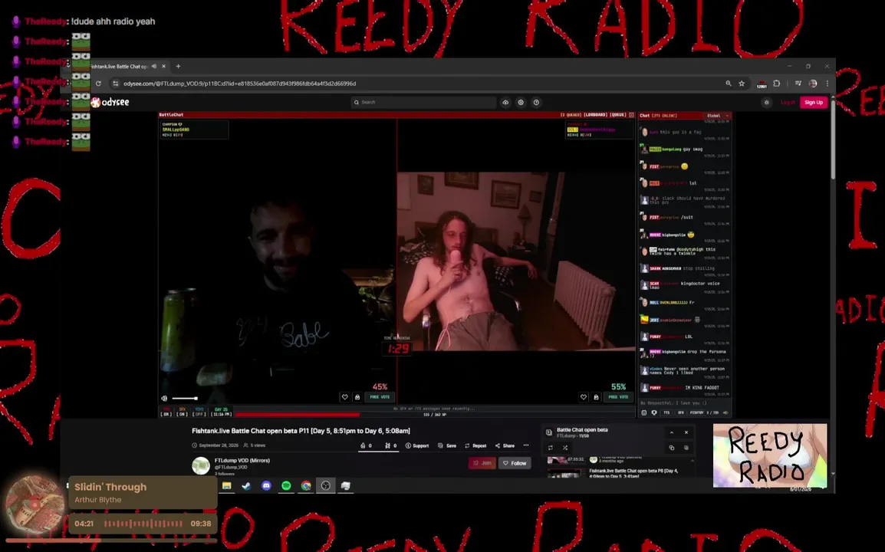Open File Explorer from the taskbar
Screen dimensions: 885x552
227,485
